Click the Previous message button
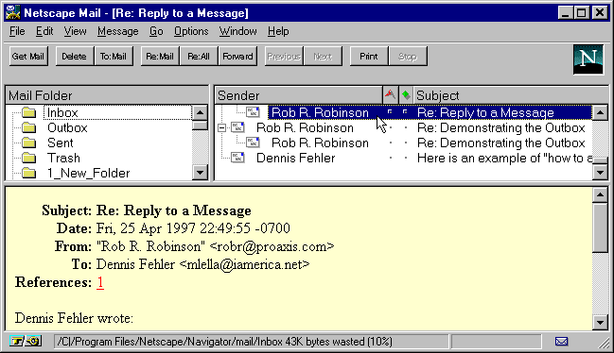Image resolution: width=614 pixels, height=353 pixels. [284, 57]
